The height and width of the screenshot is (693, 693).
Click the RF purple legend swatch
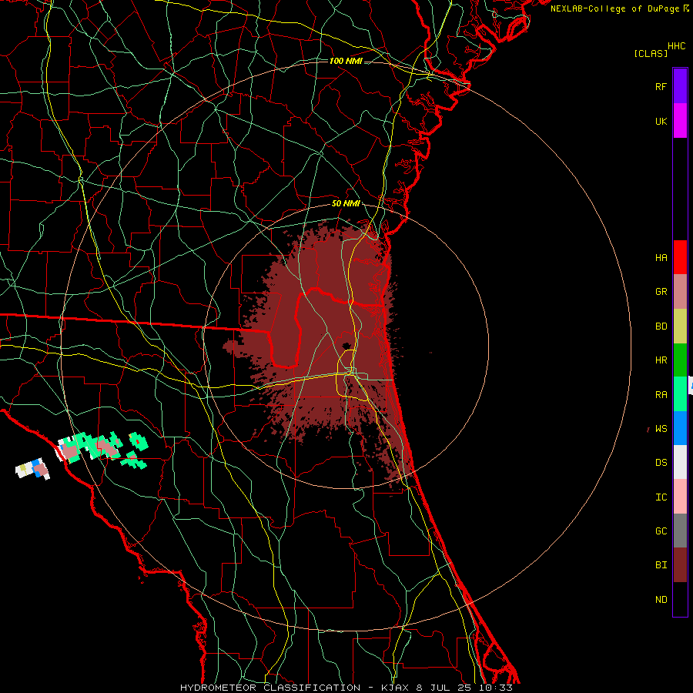tap(680, 86)
